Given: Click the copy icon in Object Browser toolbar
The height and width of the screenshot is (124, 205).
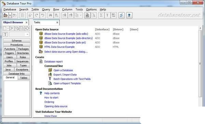Looking at the screenshot, I should pos(22,28).
